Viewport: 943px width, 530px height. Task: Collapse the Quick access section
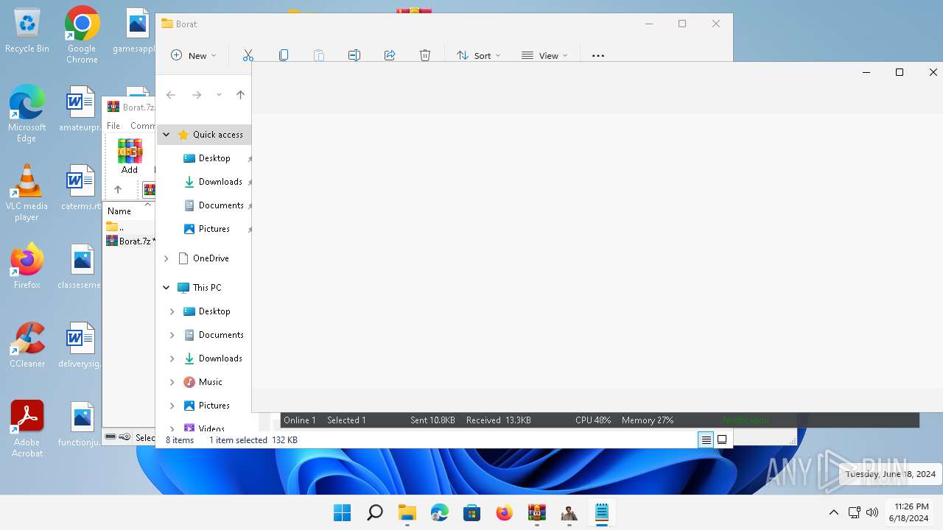click(x=166, y=135)
